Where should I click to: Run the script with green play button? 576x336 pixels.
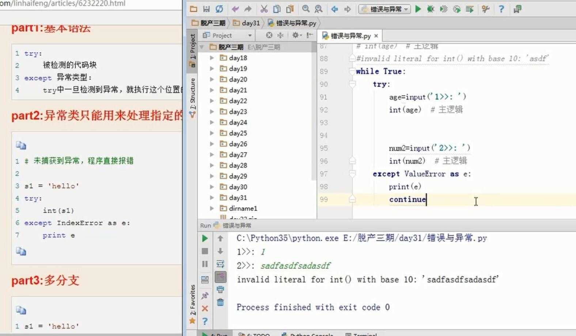[418, 9]
